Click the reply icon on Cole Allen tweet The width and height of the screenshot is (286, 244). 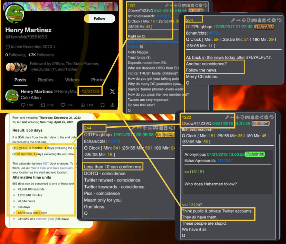(23, 105)
